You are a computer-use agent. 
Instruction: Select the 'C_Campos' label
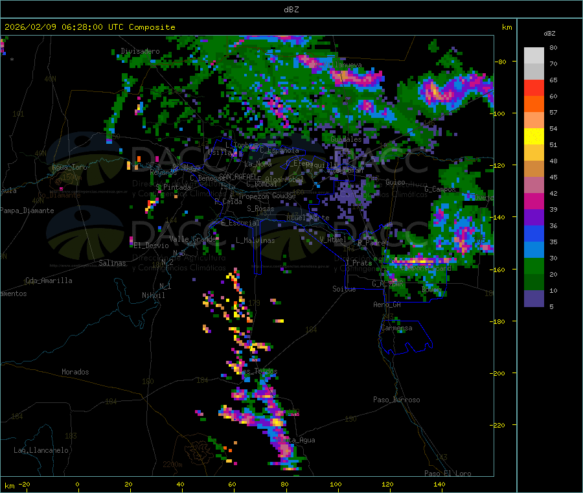(440, 189)
